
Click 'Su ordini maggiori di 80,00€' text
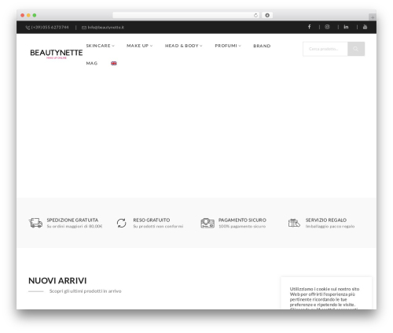click(x=75, y=226)
